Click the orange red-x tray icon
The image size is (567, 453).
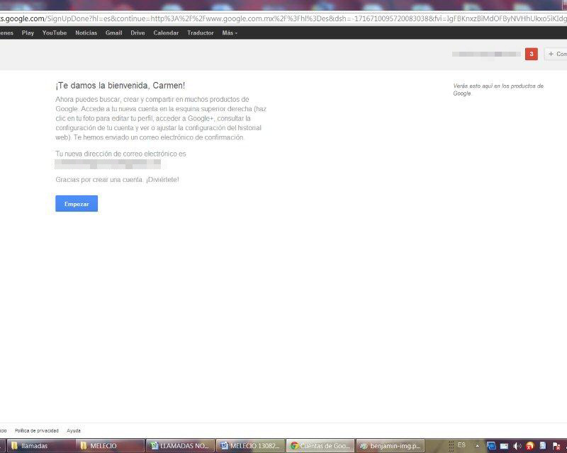click(x=530, y=446)
